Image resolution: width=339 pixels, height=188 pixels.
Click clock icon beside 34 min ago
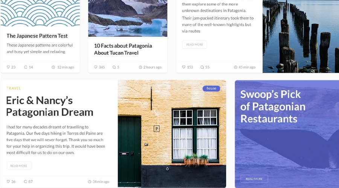[90, 182]
